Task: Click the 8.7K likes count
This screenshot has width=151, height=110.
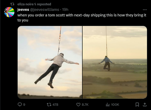Action: point(85,105)
